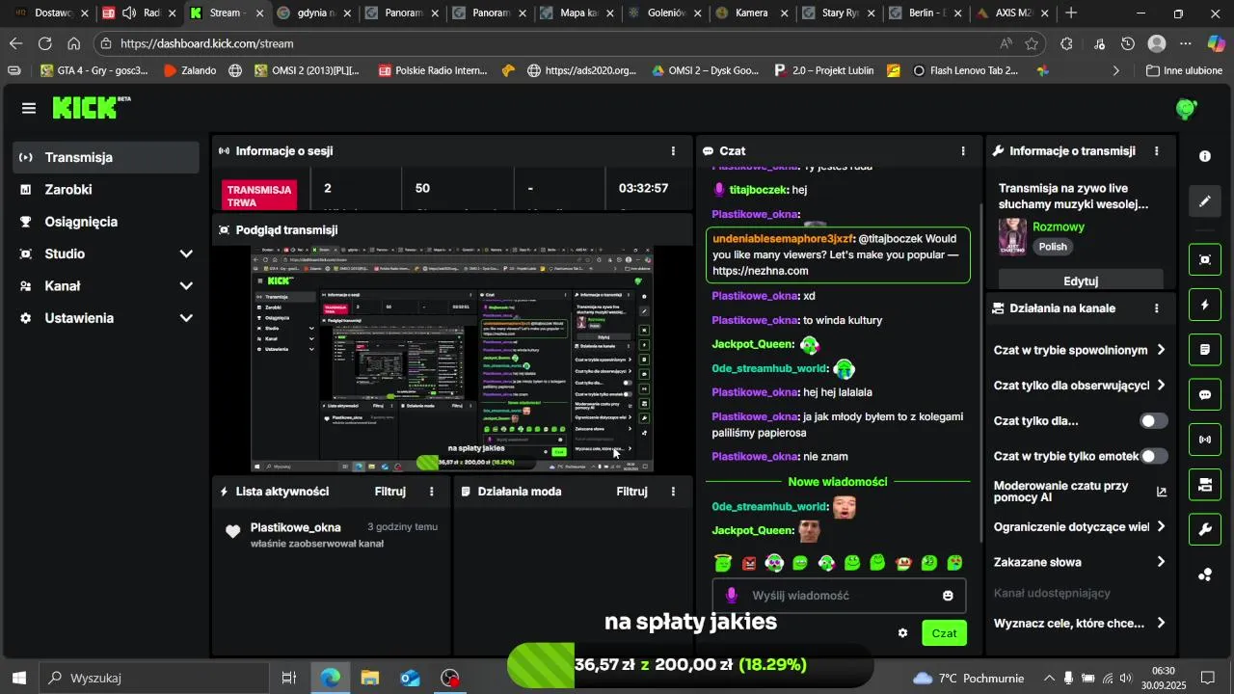
Task: Open the Działania na kanale three-dot menu
Action: (1157, 308)
